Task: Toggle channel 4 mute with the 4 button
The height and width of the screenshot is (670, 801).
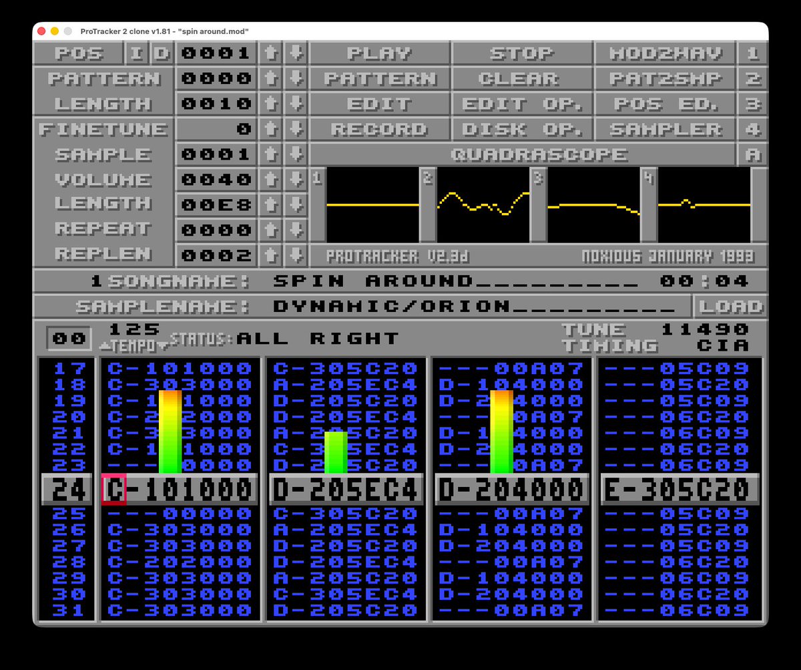Action: 753,129
